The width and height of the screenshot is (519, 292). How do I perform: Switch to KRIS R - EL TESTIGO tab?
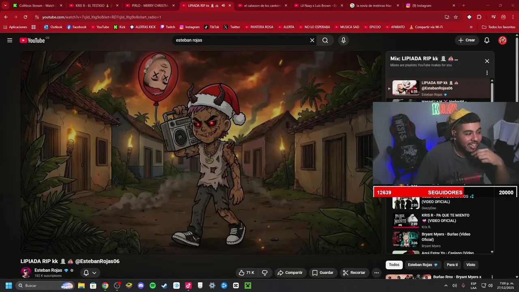93,6
